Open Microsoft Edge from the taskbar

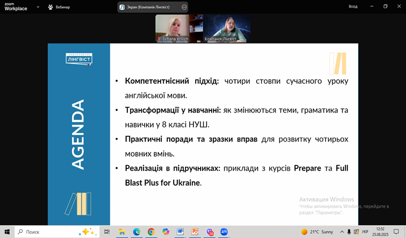(136, 232)
